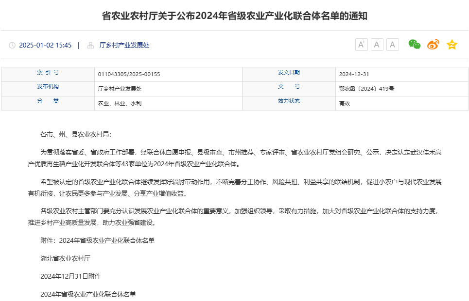Click the A- icon to decrease font size

coord(377,44)
